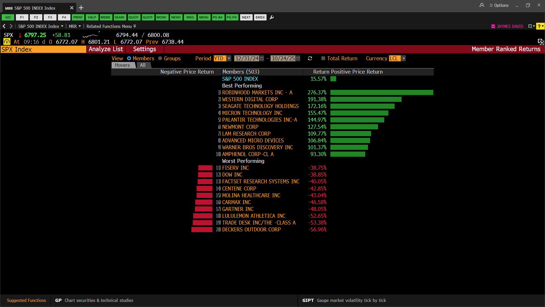545x307 pixels.
Task: Select the Groups view radio button
Action: tap(160, 58)
